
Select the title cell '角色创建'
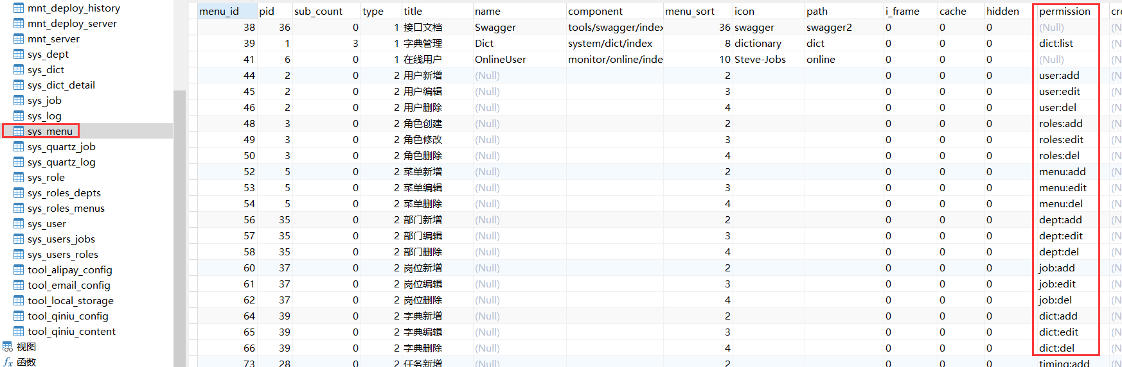point(437,124)
